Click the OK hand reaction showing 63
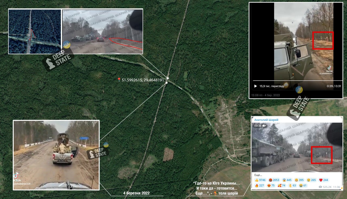This screenshot has height=199, width=347. click(x=292, y=185)
